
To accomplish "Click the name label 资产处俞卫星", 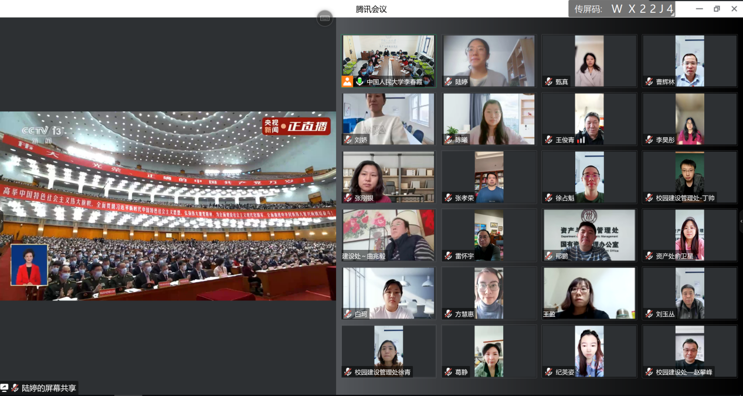I will click(675, 256).
